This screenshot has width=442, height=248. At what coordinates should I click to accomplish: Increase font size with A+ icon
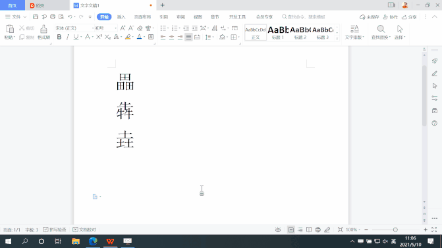coord(123,28)
